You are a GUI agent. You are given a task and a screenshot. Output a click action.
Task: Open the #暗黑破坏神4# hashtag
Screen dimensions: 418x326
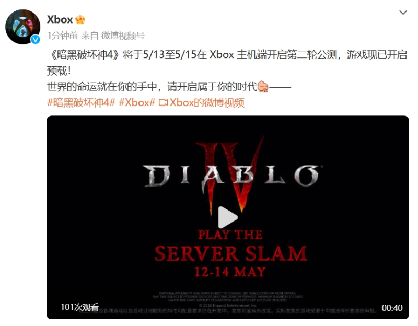click(81, 102)
